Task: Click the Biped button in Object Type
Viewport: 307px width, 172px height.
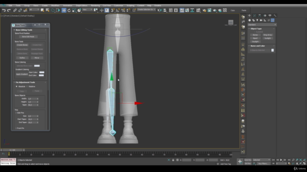Action: point(255,38)
